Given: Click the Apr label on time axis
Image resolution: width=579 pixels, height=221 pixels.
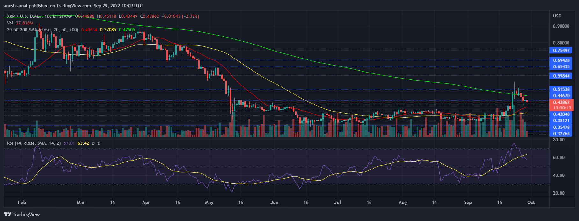Looking at the screenshot, I should click(x=146, y=202).
